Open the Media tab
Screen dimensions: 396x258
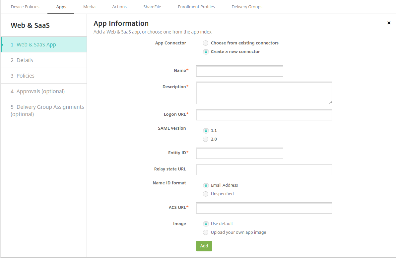point(89,7)
